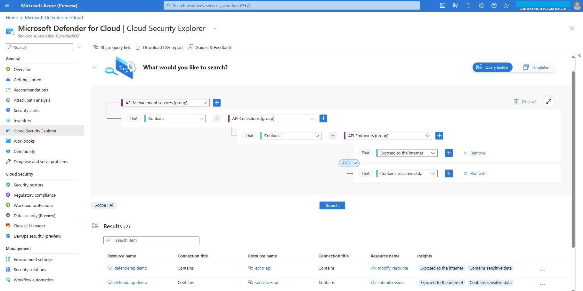Select Security alerts from the left menu
583x291 pixels.
click(27, 110)
